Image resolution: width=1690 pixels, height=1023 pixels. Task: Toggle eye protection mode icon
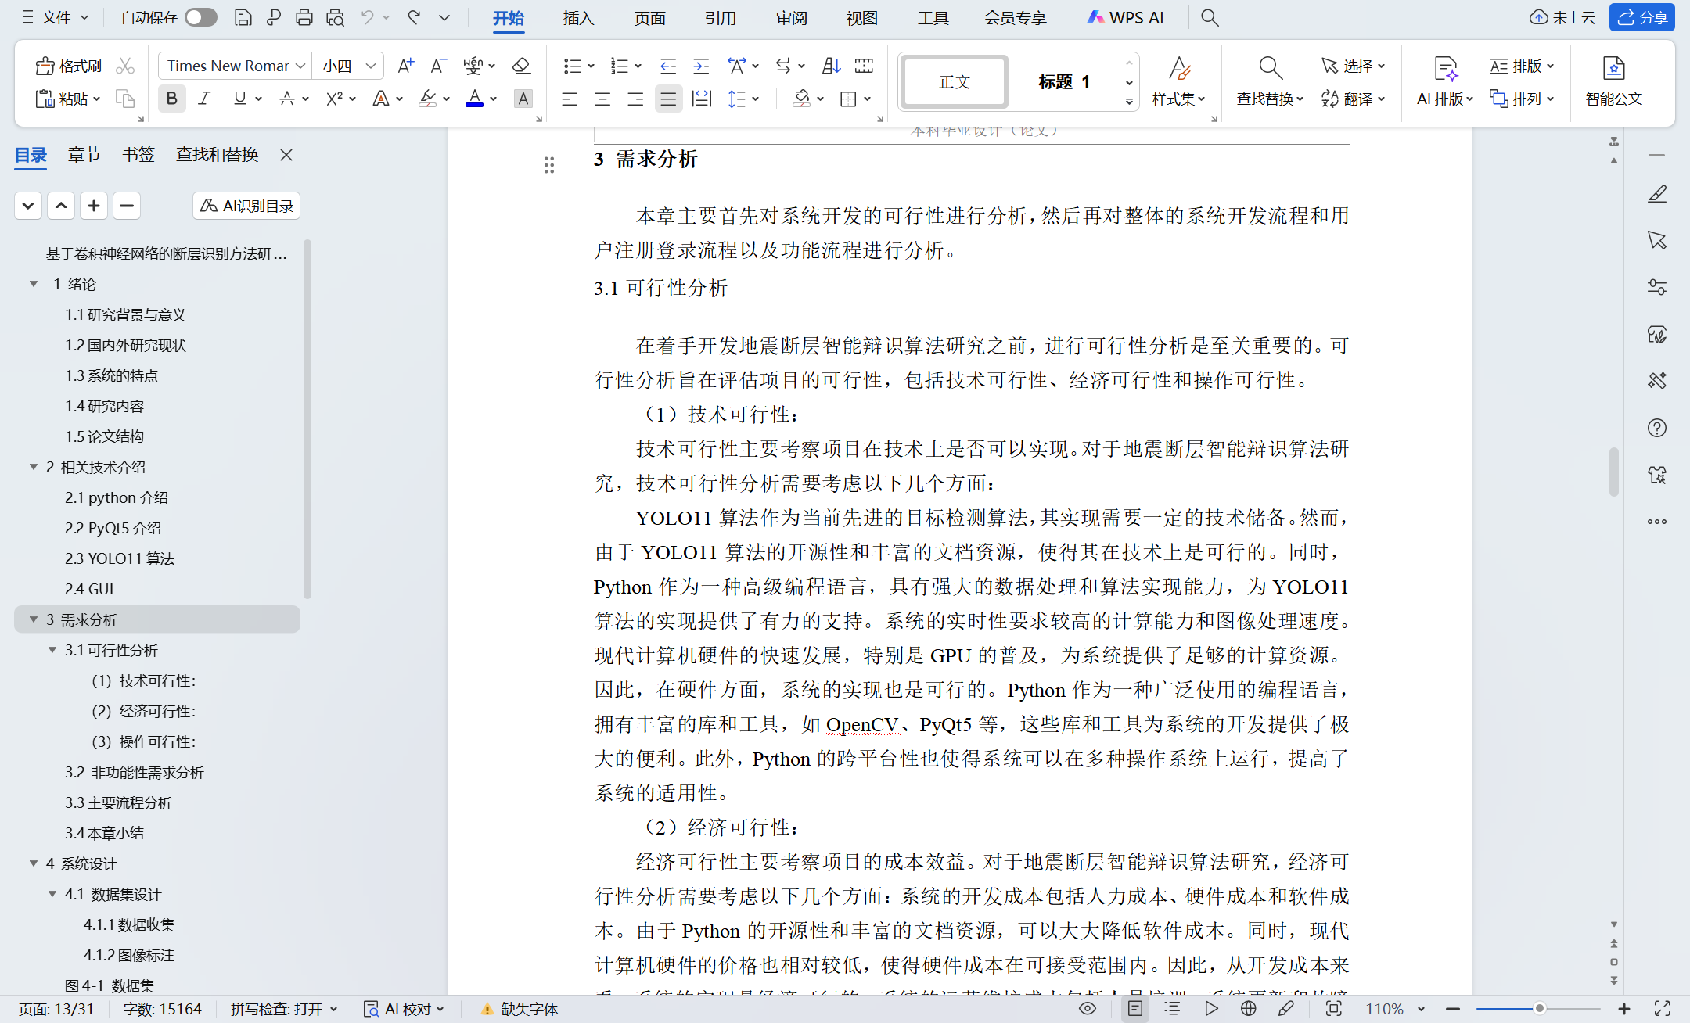pos(1088,1008)
